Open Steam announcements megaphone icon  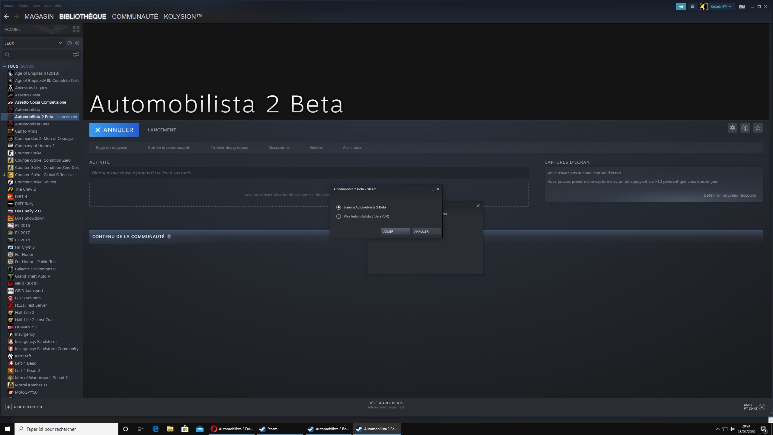681,6
